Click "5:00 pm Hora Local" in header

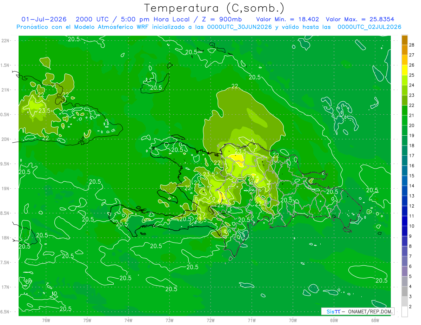155,19
